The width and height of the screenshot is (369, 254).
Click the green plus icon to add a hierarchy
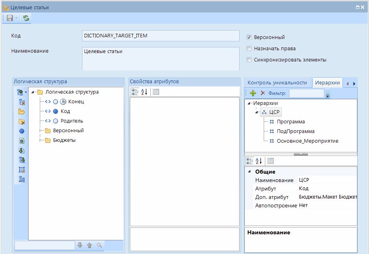click(253, 93)
